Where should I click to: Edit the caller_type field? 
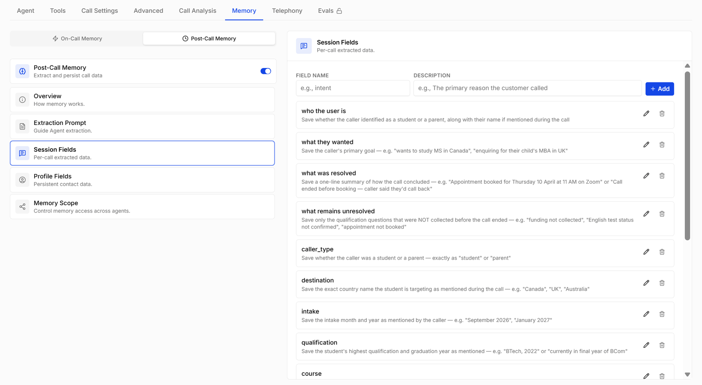pyautogui.click(x=646, y=252)
